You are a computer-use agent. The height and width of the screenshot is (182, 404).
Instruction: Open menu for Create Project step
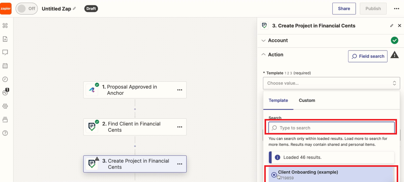click(180, 164)
